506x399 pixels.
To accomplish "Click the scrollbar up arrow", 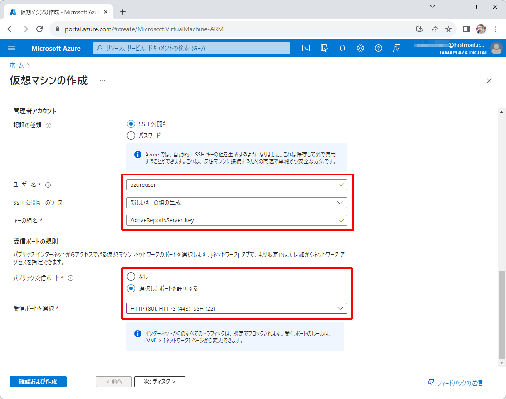I will (x=501, y=112).
